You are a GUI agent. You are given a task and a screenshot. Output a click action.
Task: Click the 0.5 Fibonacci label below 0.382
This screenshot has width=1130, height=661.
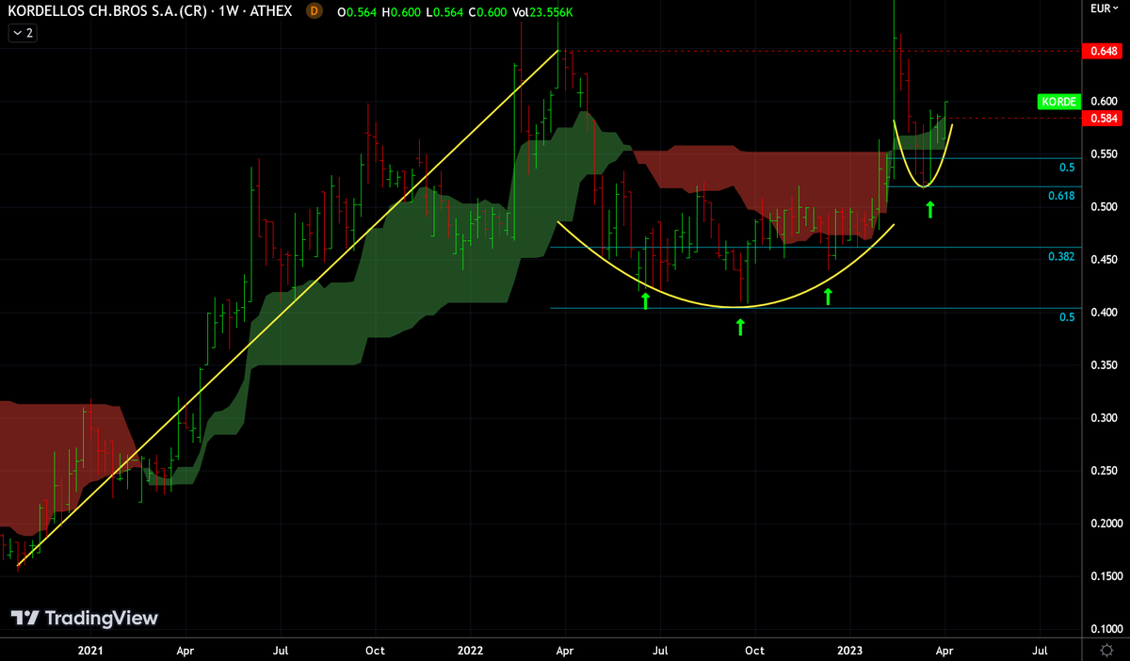(1067, 317)
